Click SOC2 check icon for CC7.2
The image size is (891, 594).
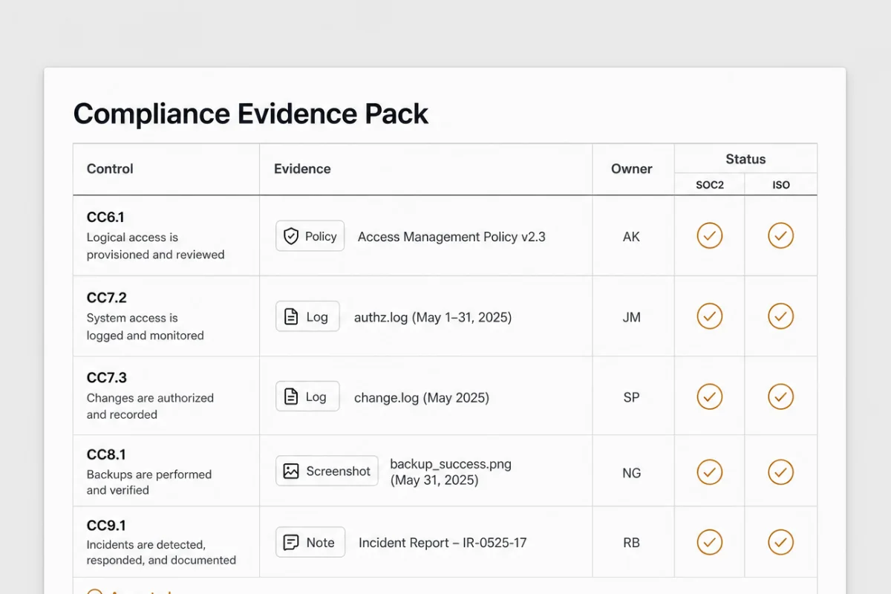[710, 316]
